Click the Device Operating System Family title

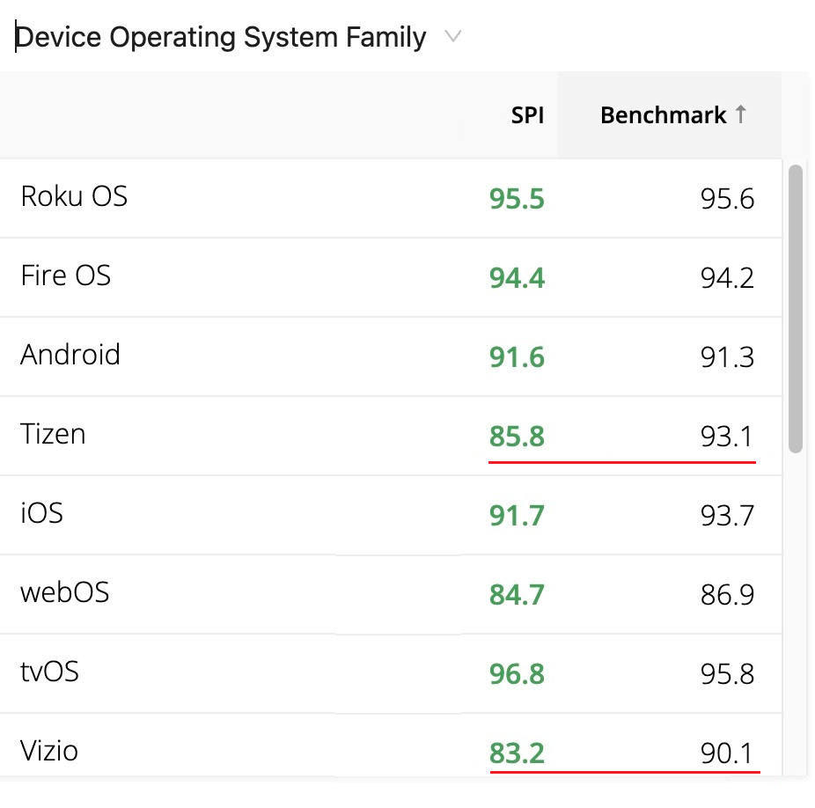222,38
